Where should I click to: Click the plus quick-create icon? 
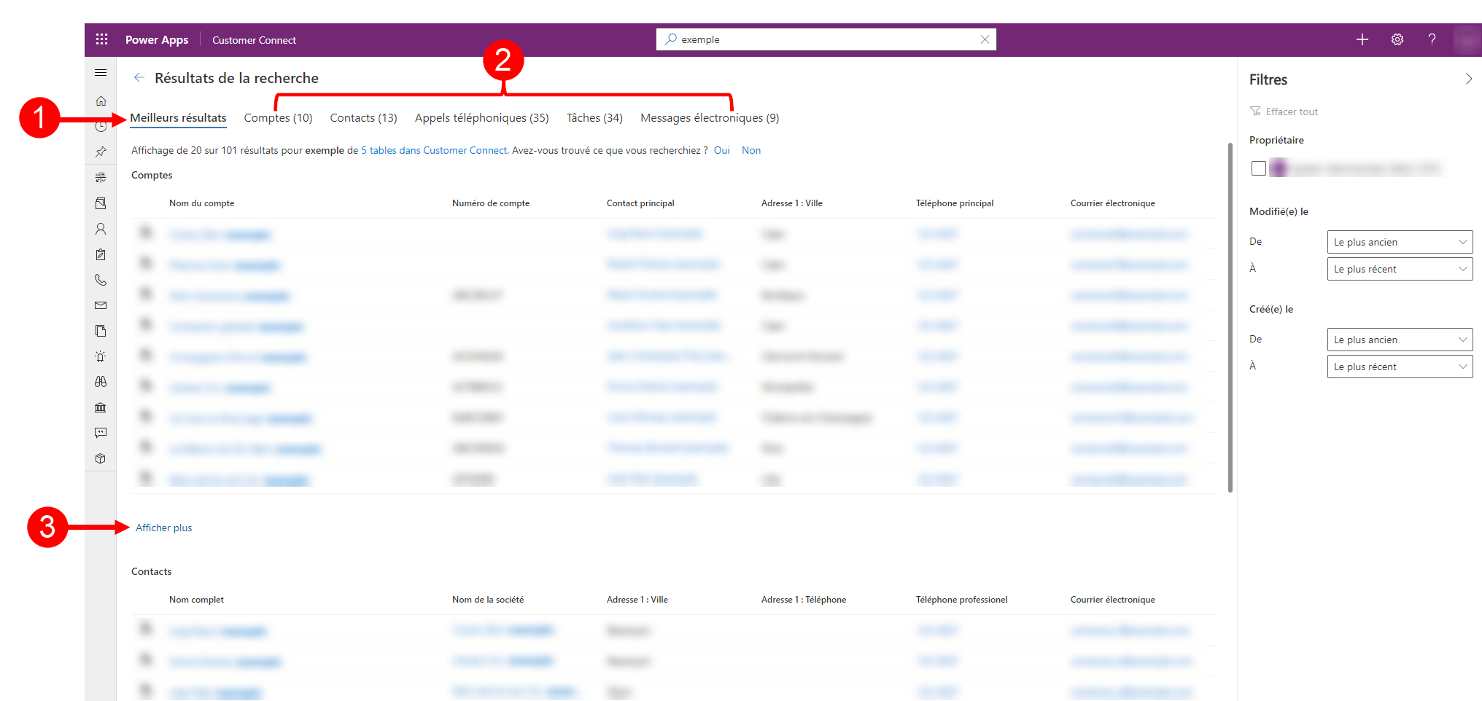coord(1362,39)
